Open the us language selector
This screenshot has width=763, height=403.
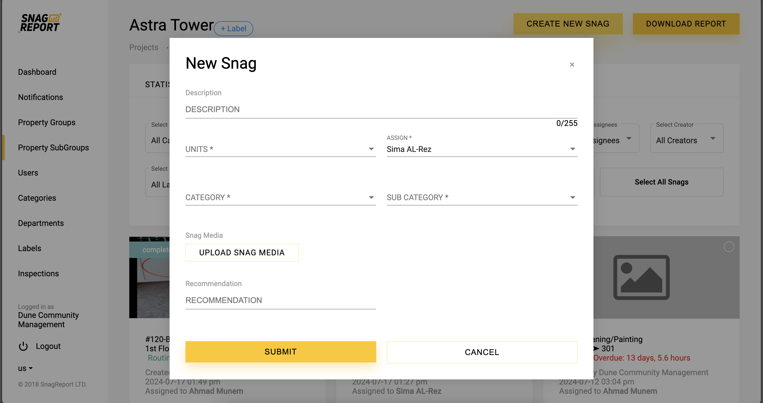point(25,368)
